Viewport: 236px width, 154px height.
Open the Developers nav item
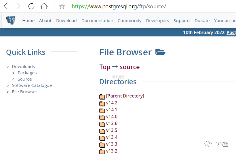click(158, 21)
